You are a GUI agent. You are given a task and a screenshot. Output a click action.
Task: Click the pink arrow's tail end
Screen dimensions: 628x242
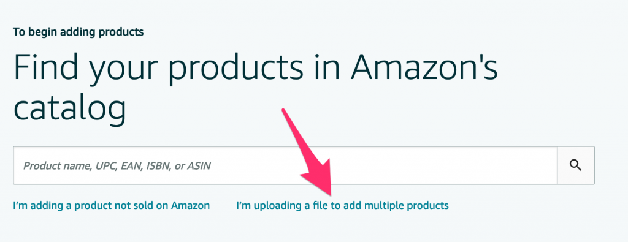coord(285,113)
